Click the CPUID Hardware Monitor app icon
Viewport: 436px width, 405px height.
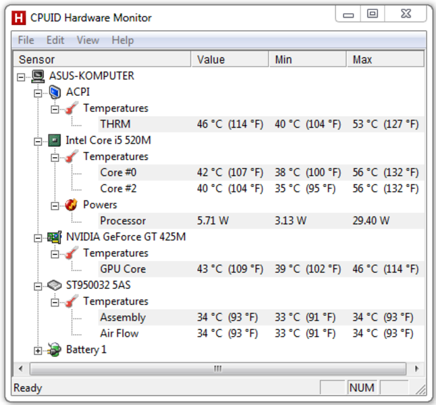tap(19, 18)
